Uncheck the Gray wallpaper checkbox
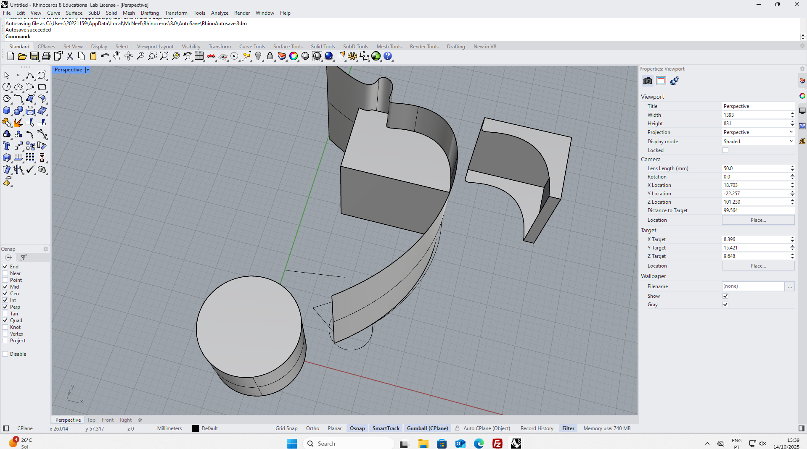Image resolution: width=807 pixels, height=449 pixels. (x=725, y=305)
